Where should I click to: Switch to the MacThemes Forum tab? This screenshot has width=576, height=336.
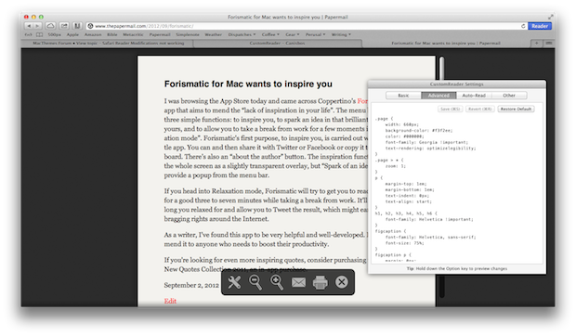click(x=108, y=44)
